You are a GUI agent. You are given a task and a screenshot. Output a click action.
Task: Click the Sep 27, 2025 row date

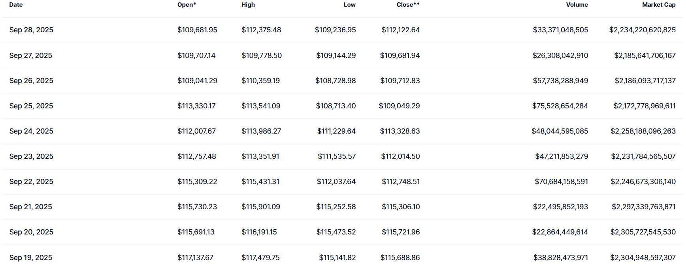[x=31, y=56]
